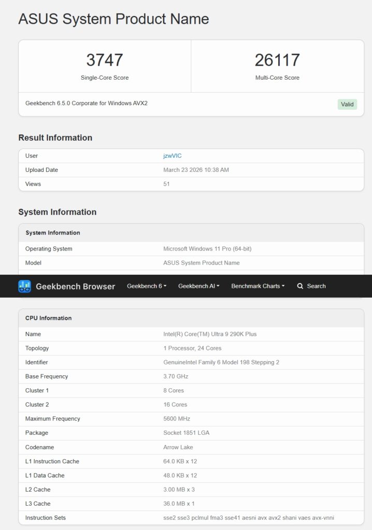Image resolution: width=372 pixels, height=530 pixels.
Task: Click the green Valid badge
Action: (347, 104)
